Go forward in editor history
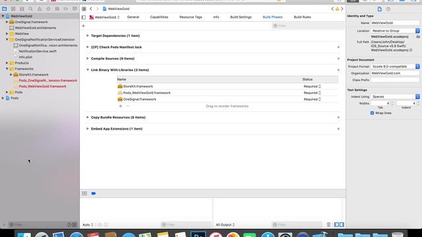Screen dimensions: 422x237 click(x=98, y=9)
